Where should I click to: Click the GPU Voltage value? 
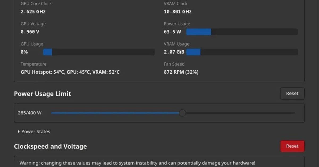pos(30,32)
